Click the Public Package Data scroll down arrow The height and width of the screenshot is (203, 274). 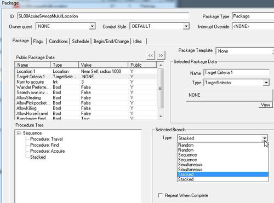(161, 116)
